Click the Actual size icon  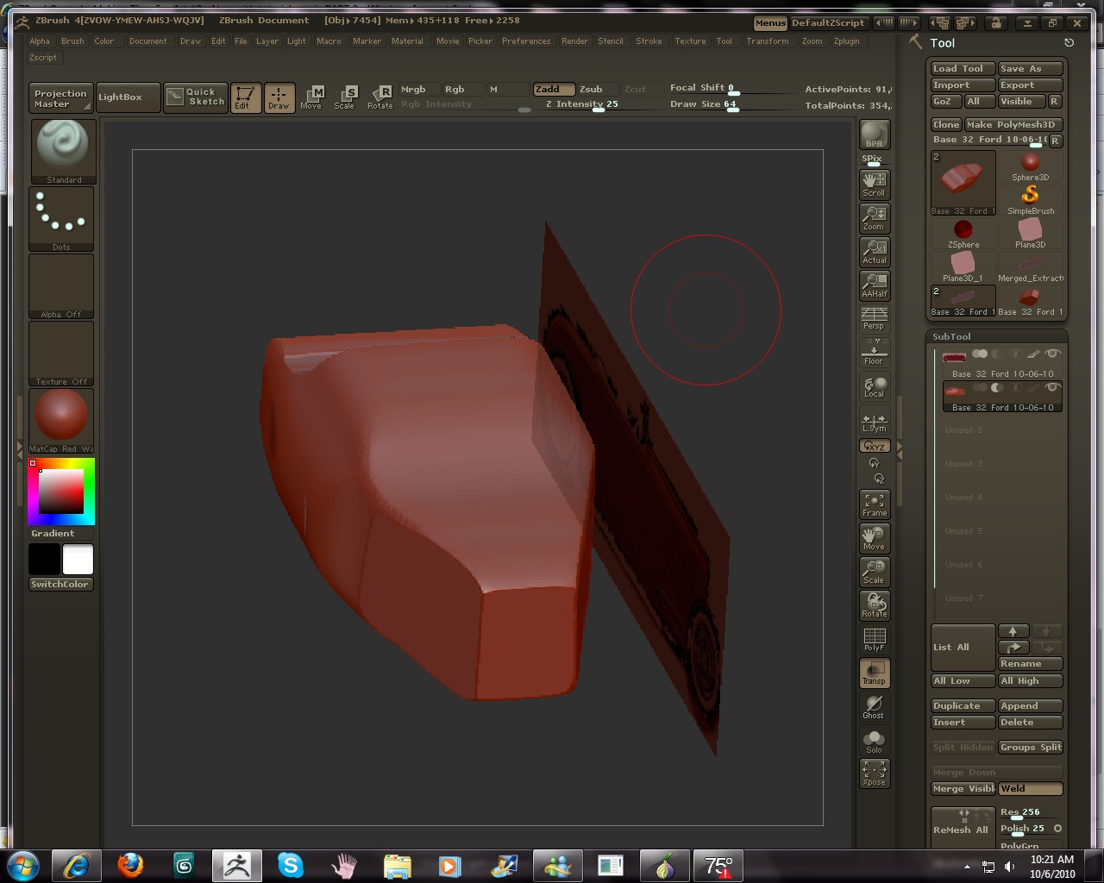[x=875, y=252]
